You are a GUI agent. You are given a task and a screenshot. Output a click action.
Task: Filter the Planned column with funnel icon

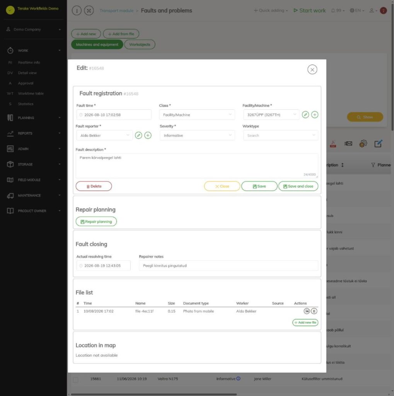point(373,165)
